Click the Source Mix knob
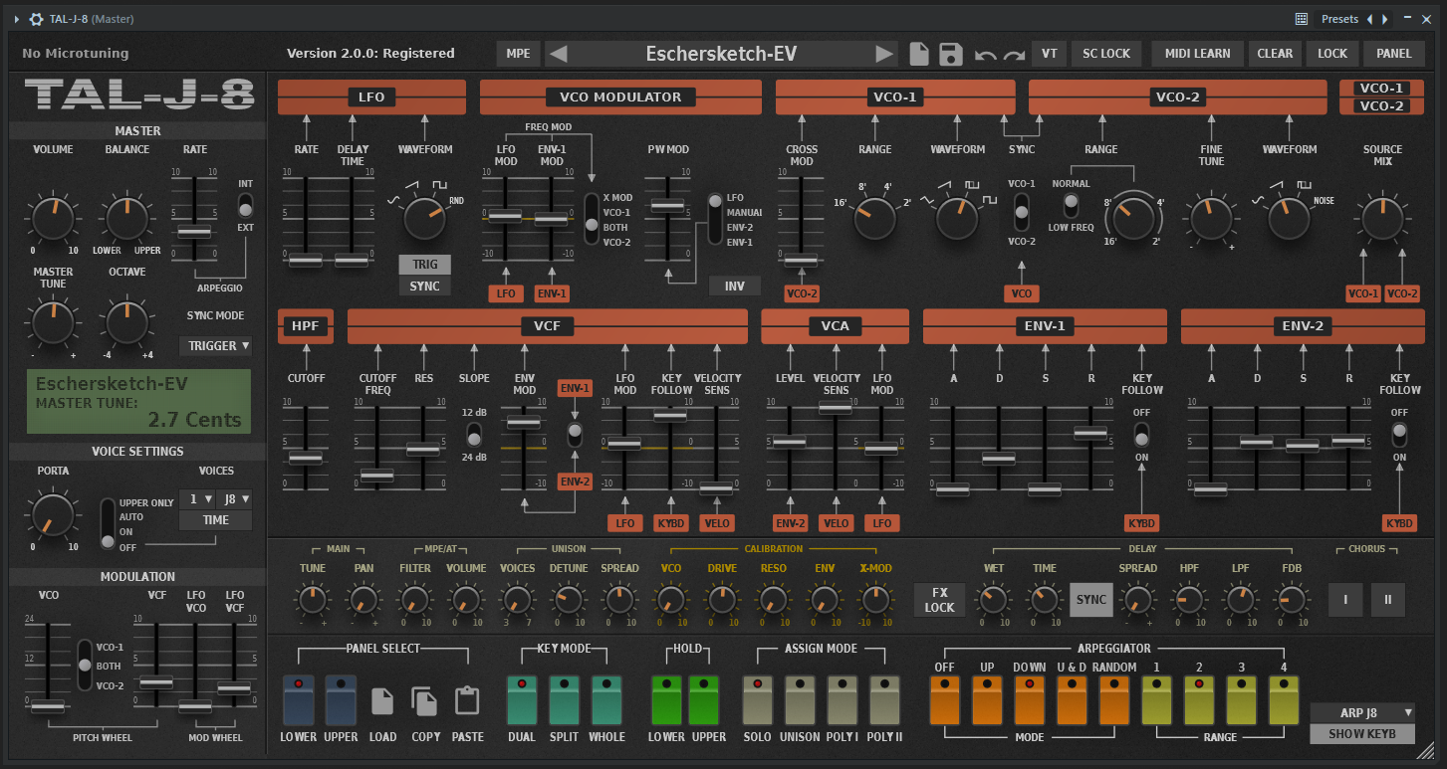Screen dimensions: 1447x769 [1382, 217]
